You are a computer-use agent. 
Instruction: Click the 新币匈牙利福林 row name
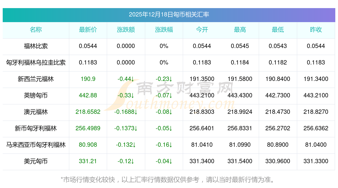[x=36, y=128]
